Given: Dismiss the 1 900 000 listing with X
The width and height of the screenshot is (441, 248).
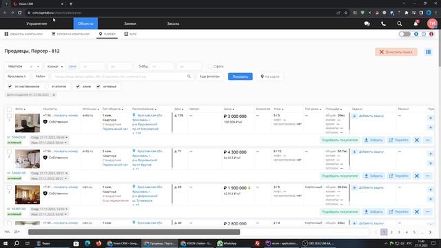Looking at the screenshot, I should pyautogui.click(x=417, y=211).
